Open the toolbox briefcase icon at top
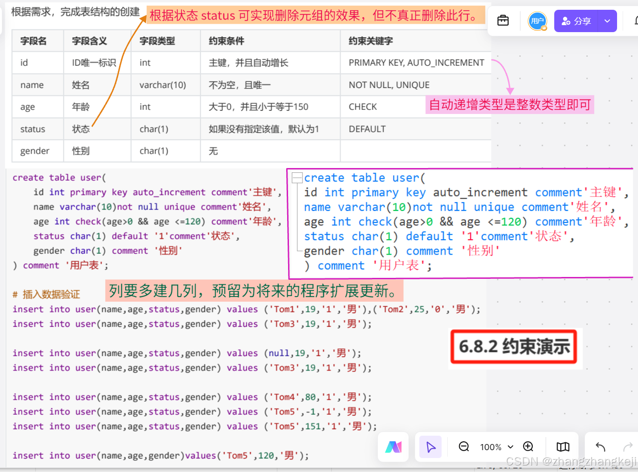 (x=503, y=20)
